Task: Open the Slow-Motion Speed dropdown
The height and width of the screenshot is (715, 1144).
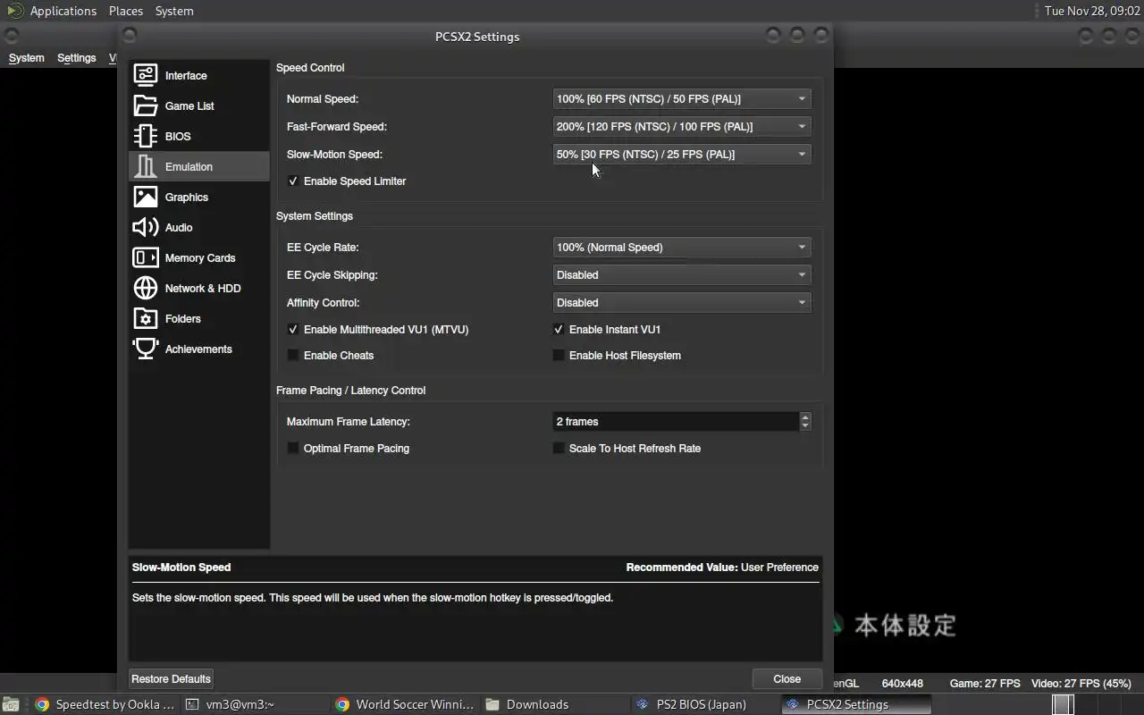Action: point(682,154)
